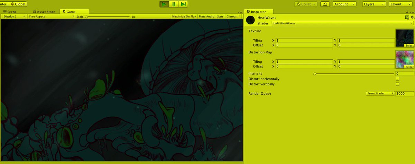Image resolution: width=415 pixels, height=164 pixels.
Task: Toggle Maximize On Play
Action: pyautogui.click(x=184, y=16)
